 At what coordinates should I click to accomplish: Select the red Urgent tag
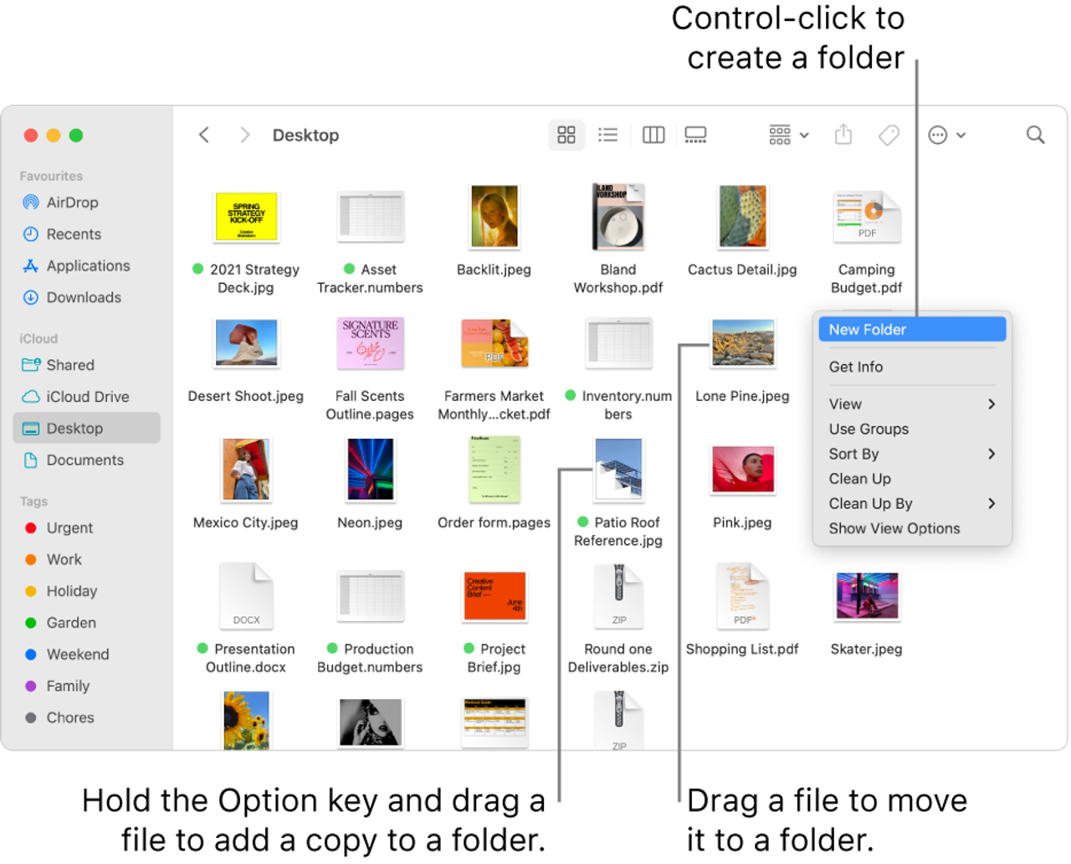pos(69,528)
